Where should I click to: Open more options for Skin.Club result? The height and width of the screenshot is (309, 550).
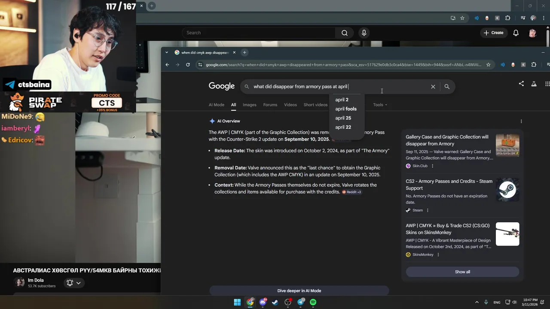click(432, 166)
